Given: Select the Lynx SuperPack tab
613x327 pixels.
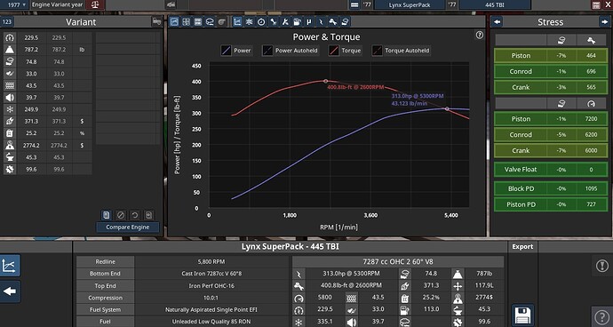Looking at the screenshot, I should pyautogui.click(x=410, y=4).
